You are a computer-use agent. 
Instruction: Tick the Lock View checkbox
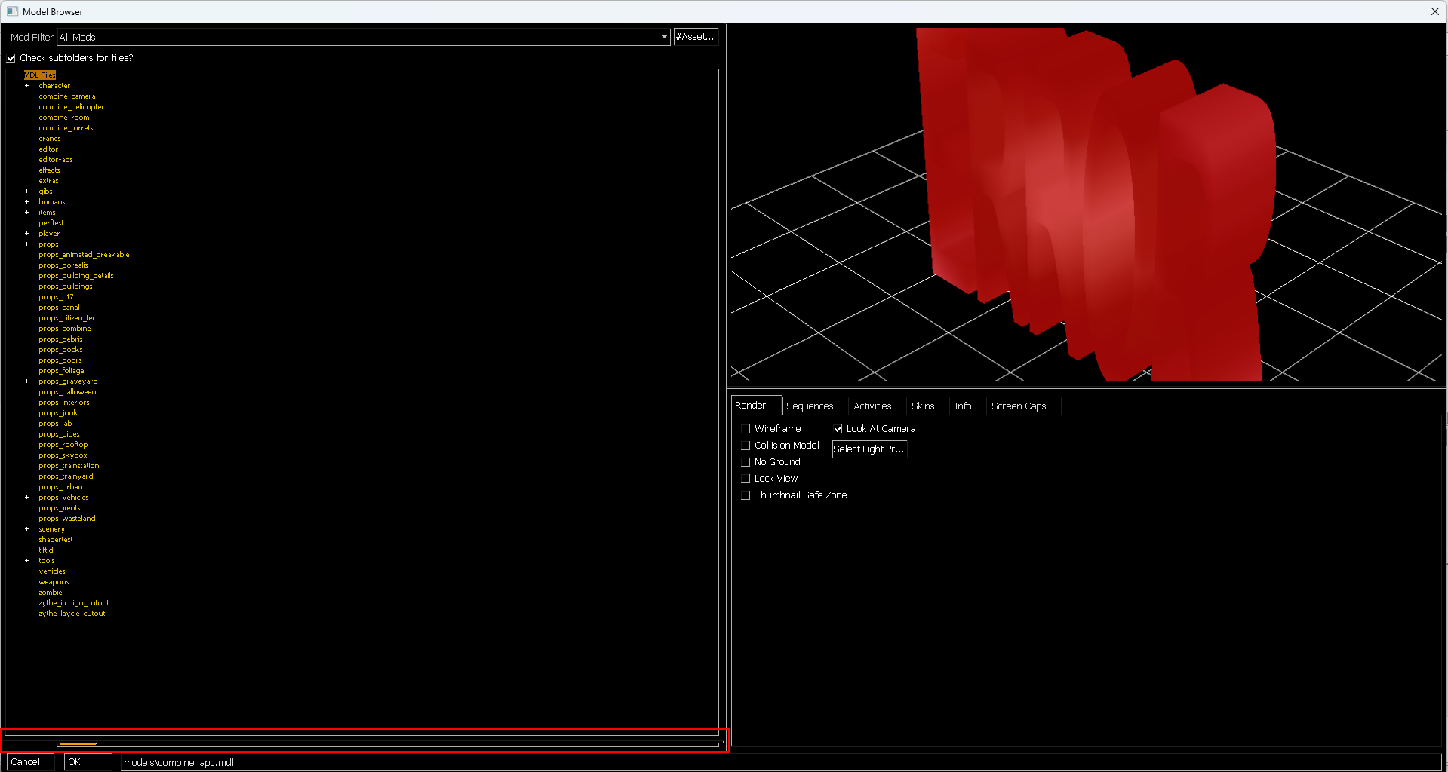pos(746,479)
